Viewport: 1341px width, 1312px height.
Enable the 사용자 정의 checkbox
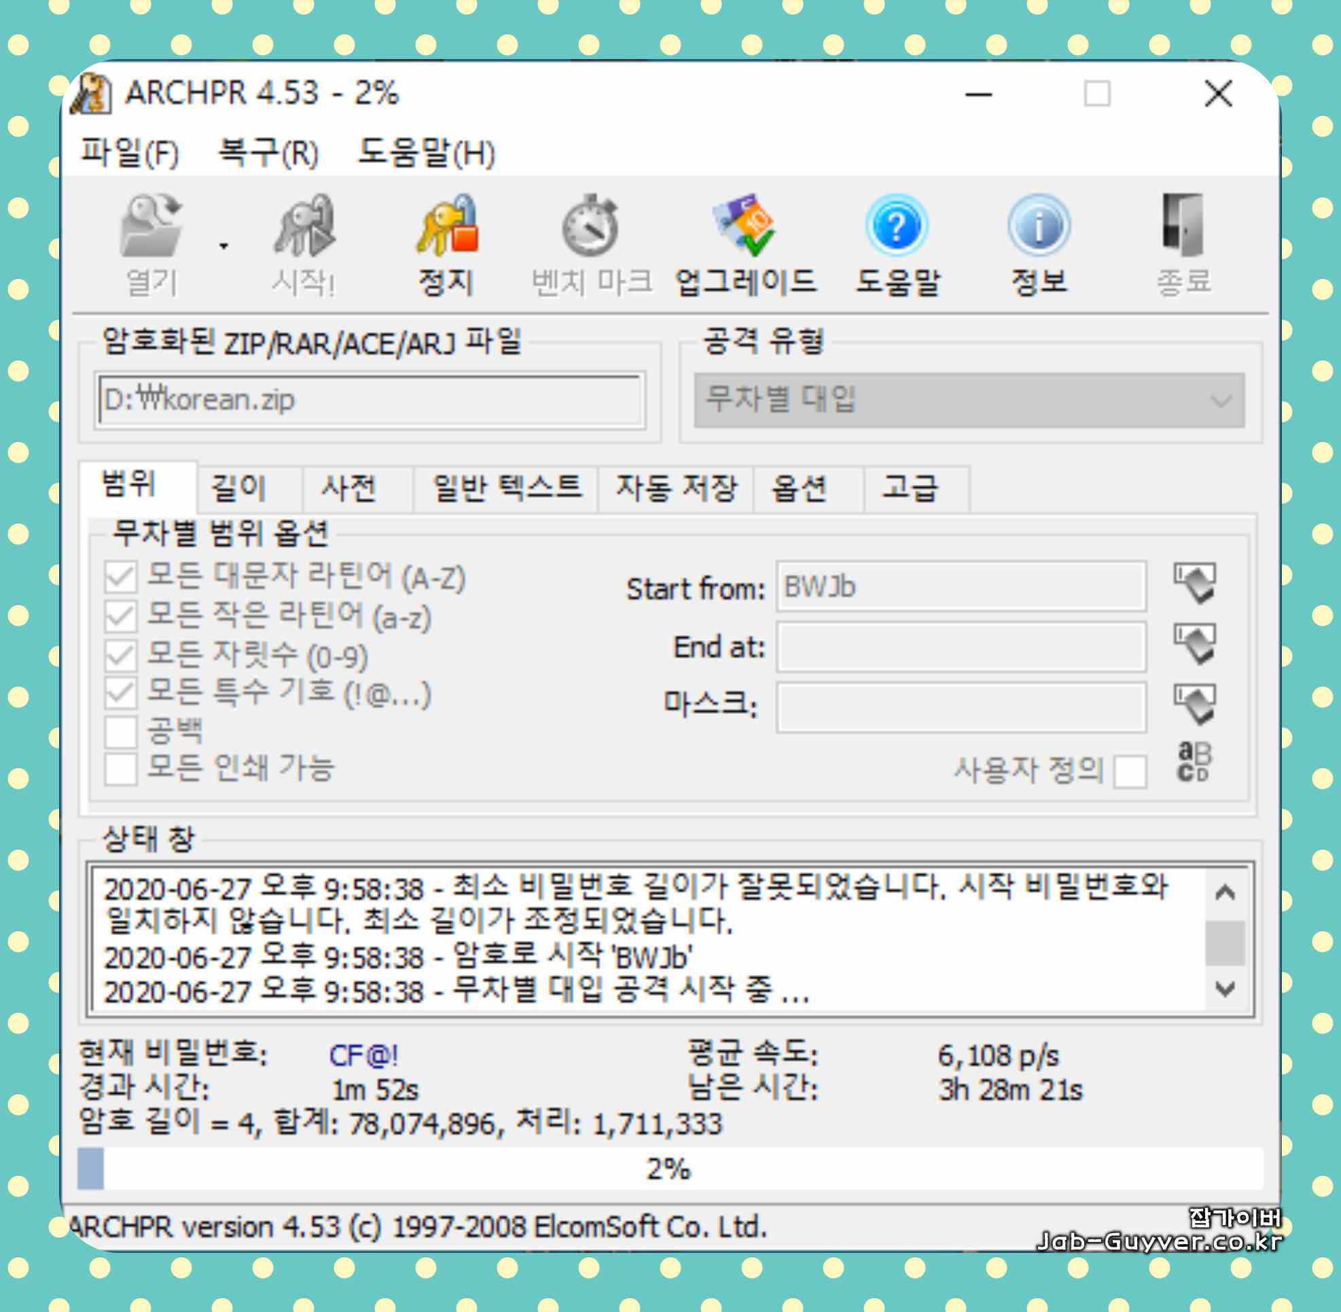(1130, 771)
